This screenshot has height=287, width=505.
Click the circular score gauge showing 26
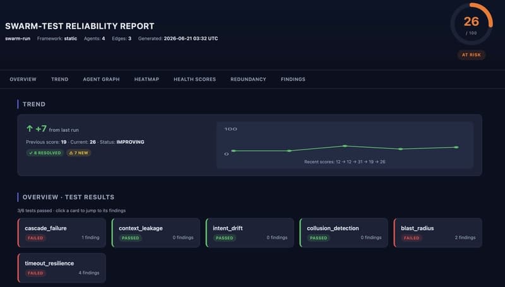coord(471,25)
